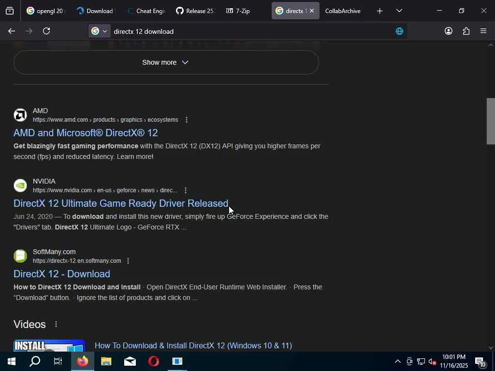Open options next to Videos heading

[56, 324]
